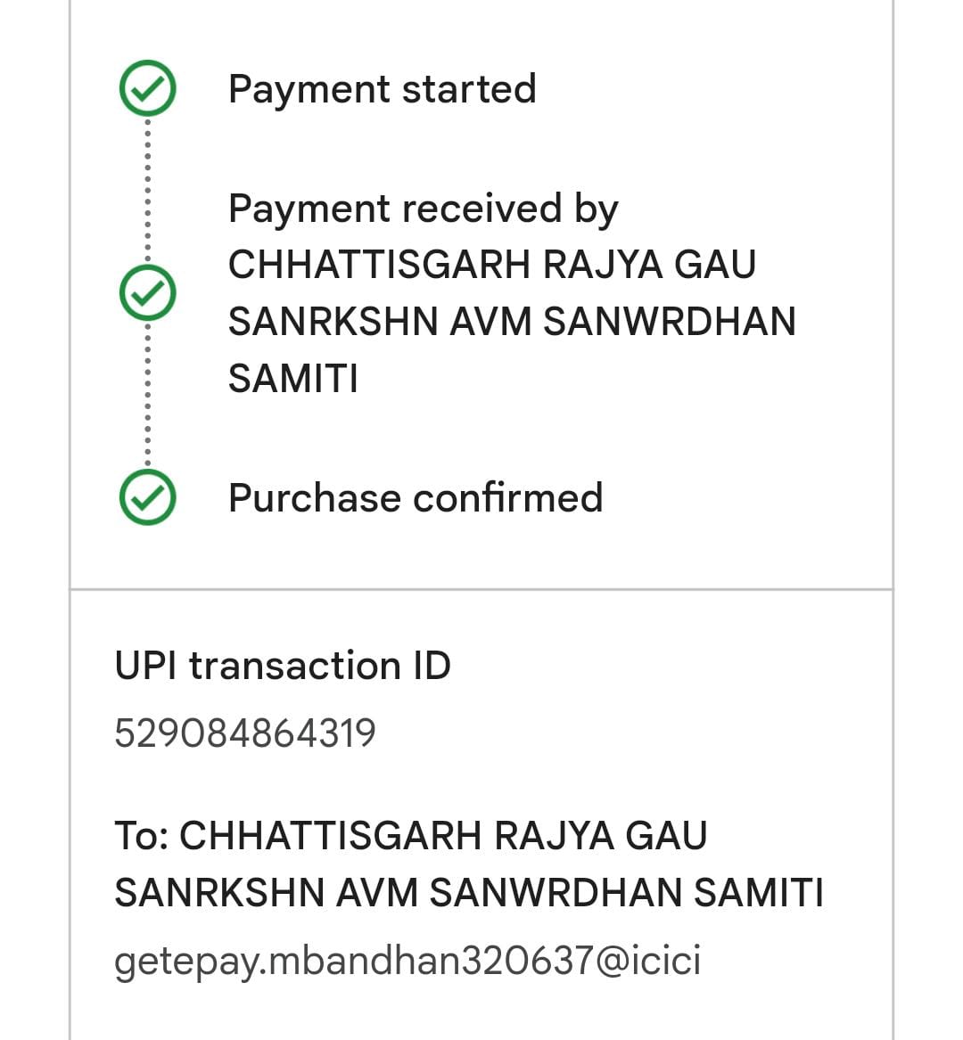Click dotted connector below the Payment started checkmark
This screenshot has width=963, height=1040.
tap(147, 187)
